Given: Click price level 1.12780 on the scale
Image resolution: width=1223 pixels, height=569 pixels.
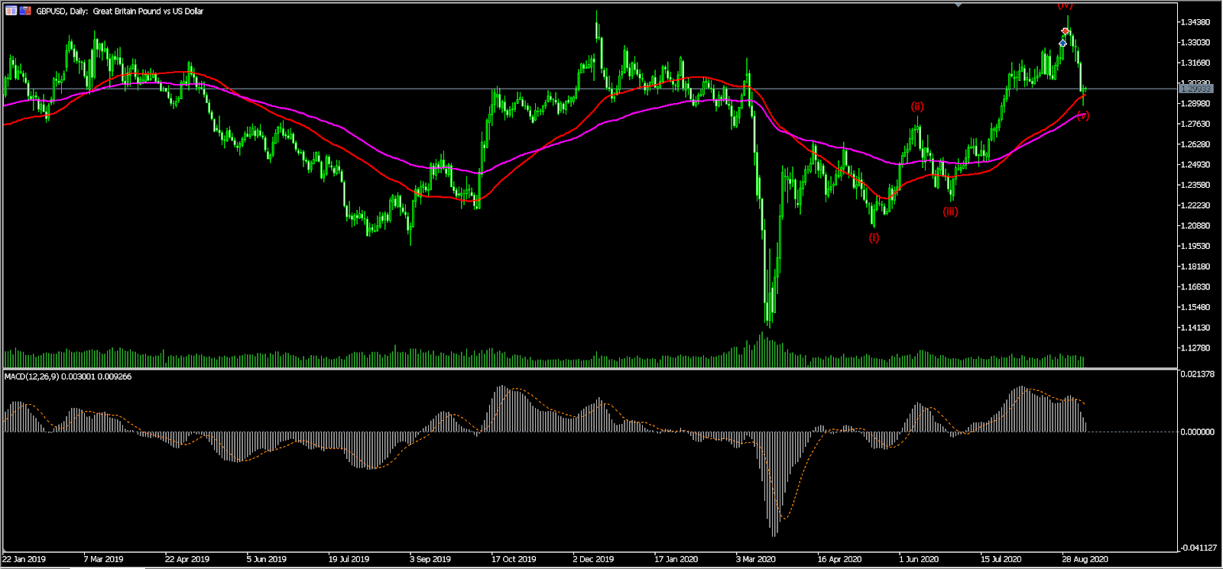Looking at the screenshot, I should pyautogui.click(x=1195, y=348).
